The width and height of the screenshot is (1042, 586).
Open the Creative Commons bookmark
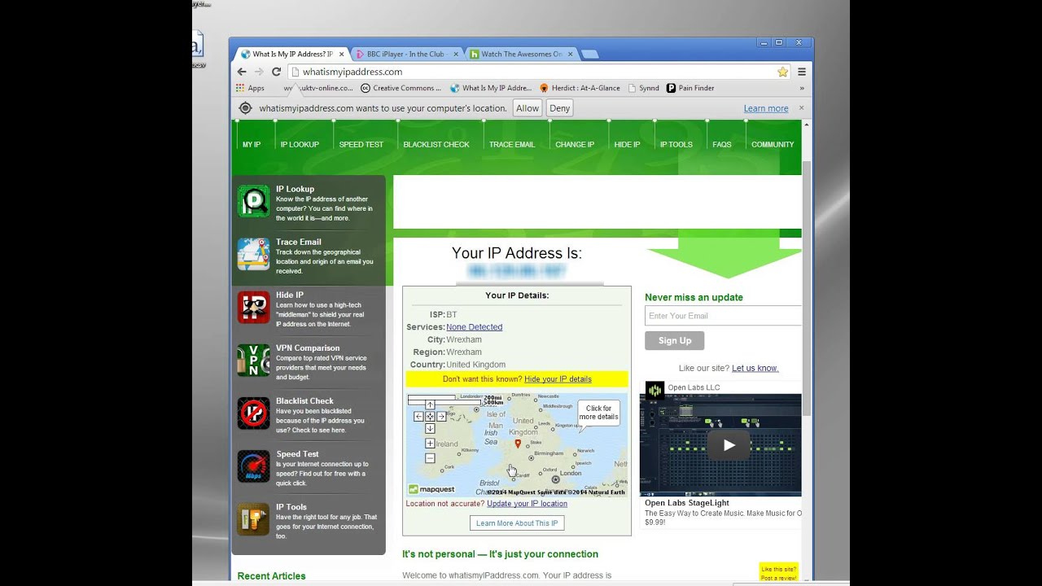[x=401, y=88]
